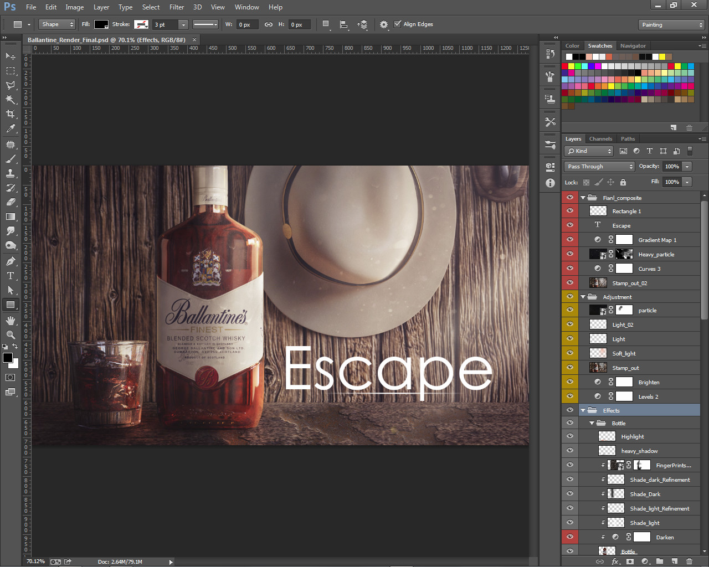
Task: Click the Stroke color box in options bar
Action: 141,24
